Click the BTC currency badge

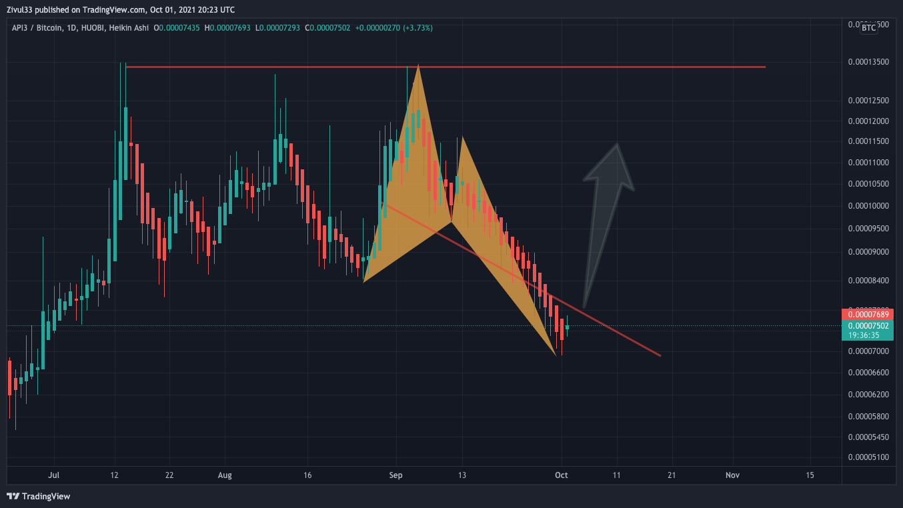[x=868, y=28]
